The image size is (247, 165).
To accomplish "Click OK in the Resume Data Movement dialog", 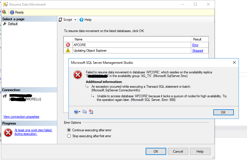I will click(x=156, y=152).
